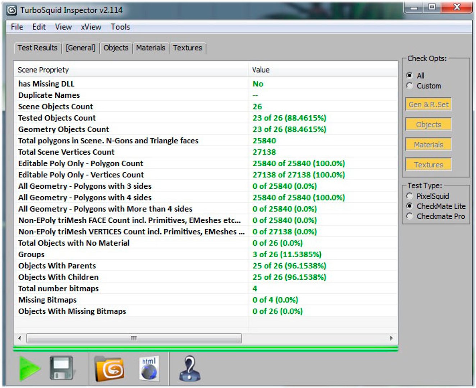Screen dimensions: 476x388
Task: Click the Scene Propriety column header
Action: [131, 70]
